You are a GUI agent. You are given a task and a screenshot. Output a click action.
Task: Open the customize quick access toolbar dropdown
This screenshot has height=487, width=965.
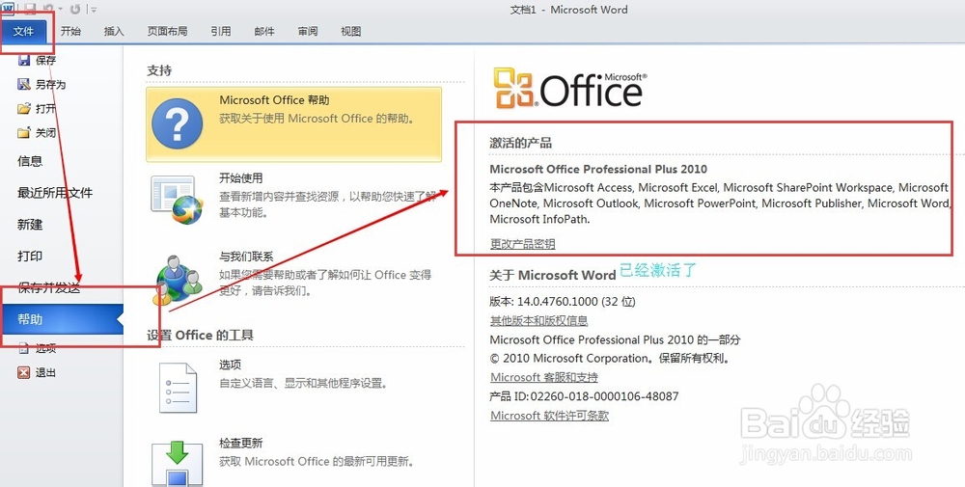click(93, 9)
